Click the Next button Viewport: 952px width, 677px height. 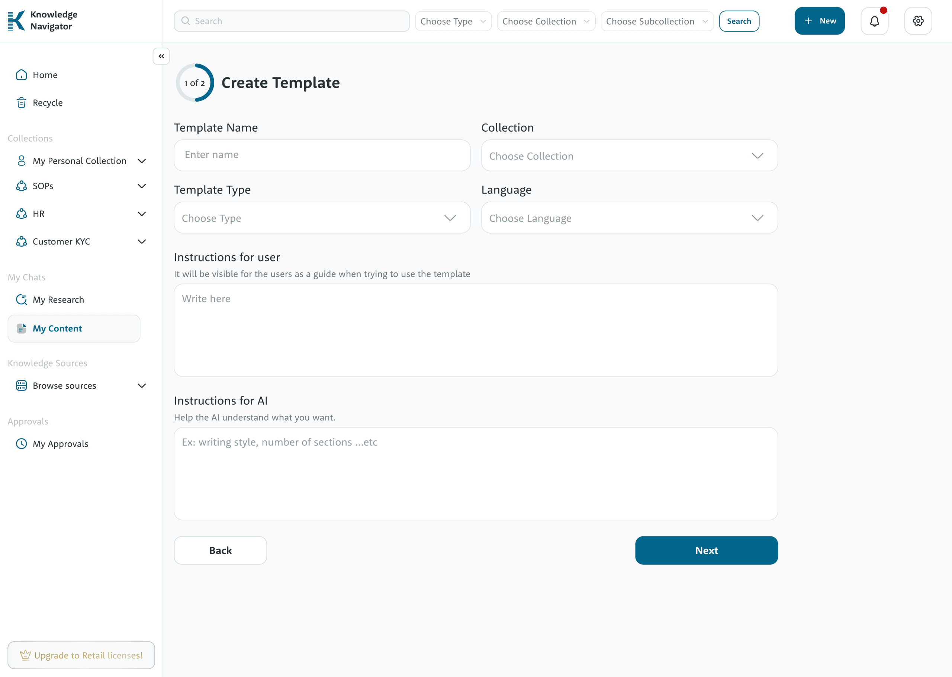pyautogui.click(x=706, y=550)
